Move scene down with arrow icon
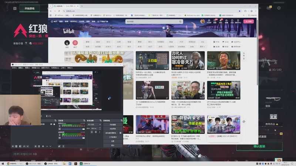The image size is (296, 166). coord(28,146)
